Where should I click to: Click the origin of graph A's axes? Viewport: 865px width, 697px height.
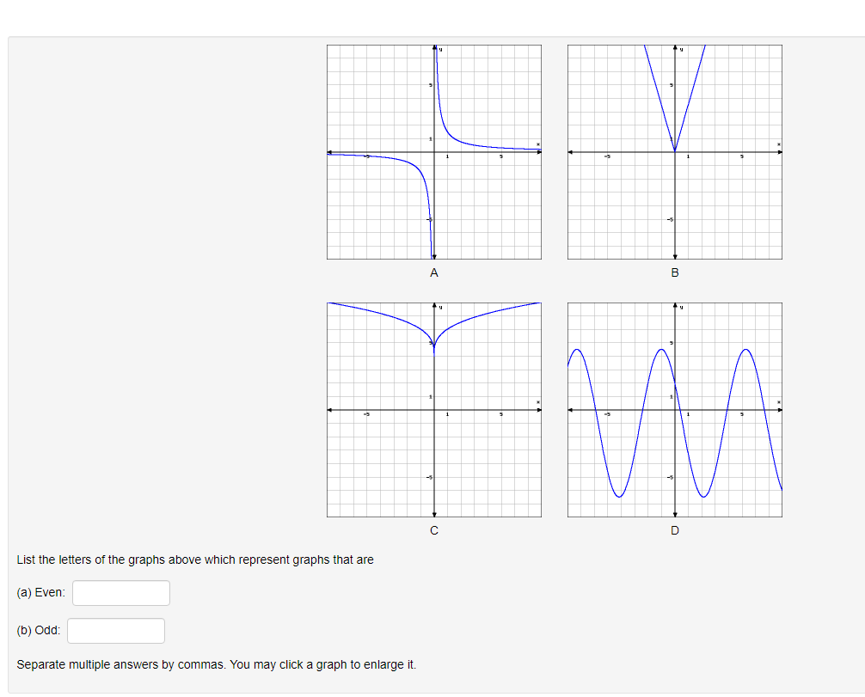coord(434,152)
